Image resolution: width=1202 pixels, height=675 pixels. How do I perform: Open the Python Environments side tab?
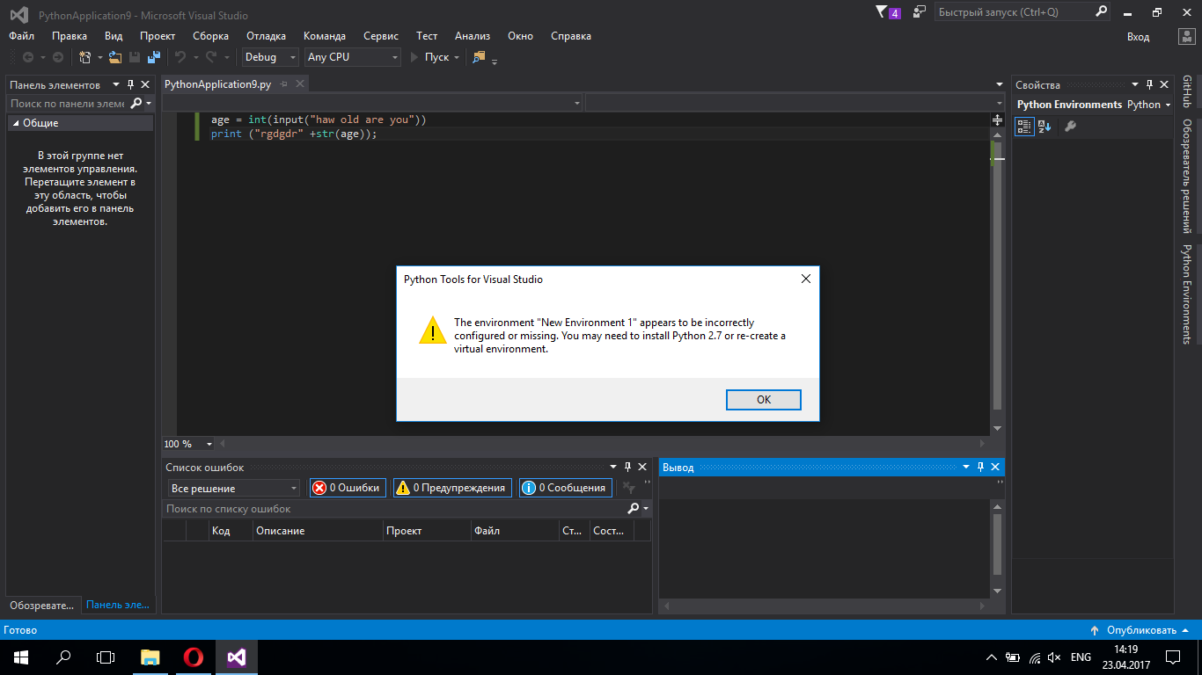pos(1186,294)
